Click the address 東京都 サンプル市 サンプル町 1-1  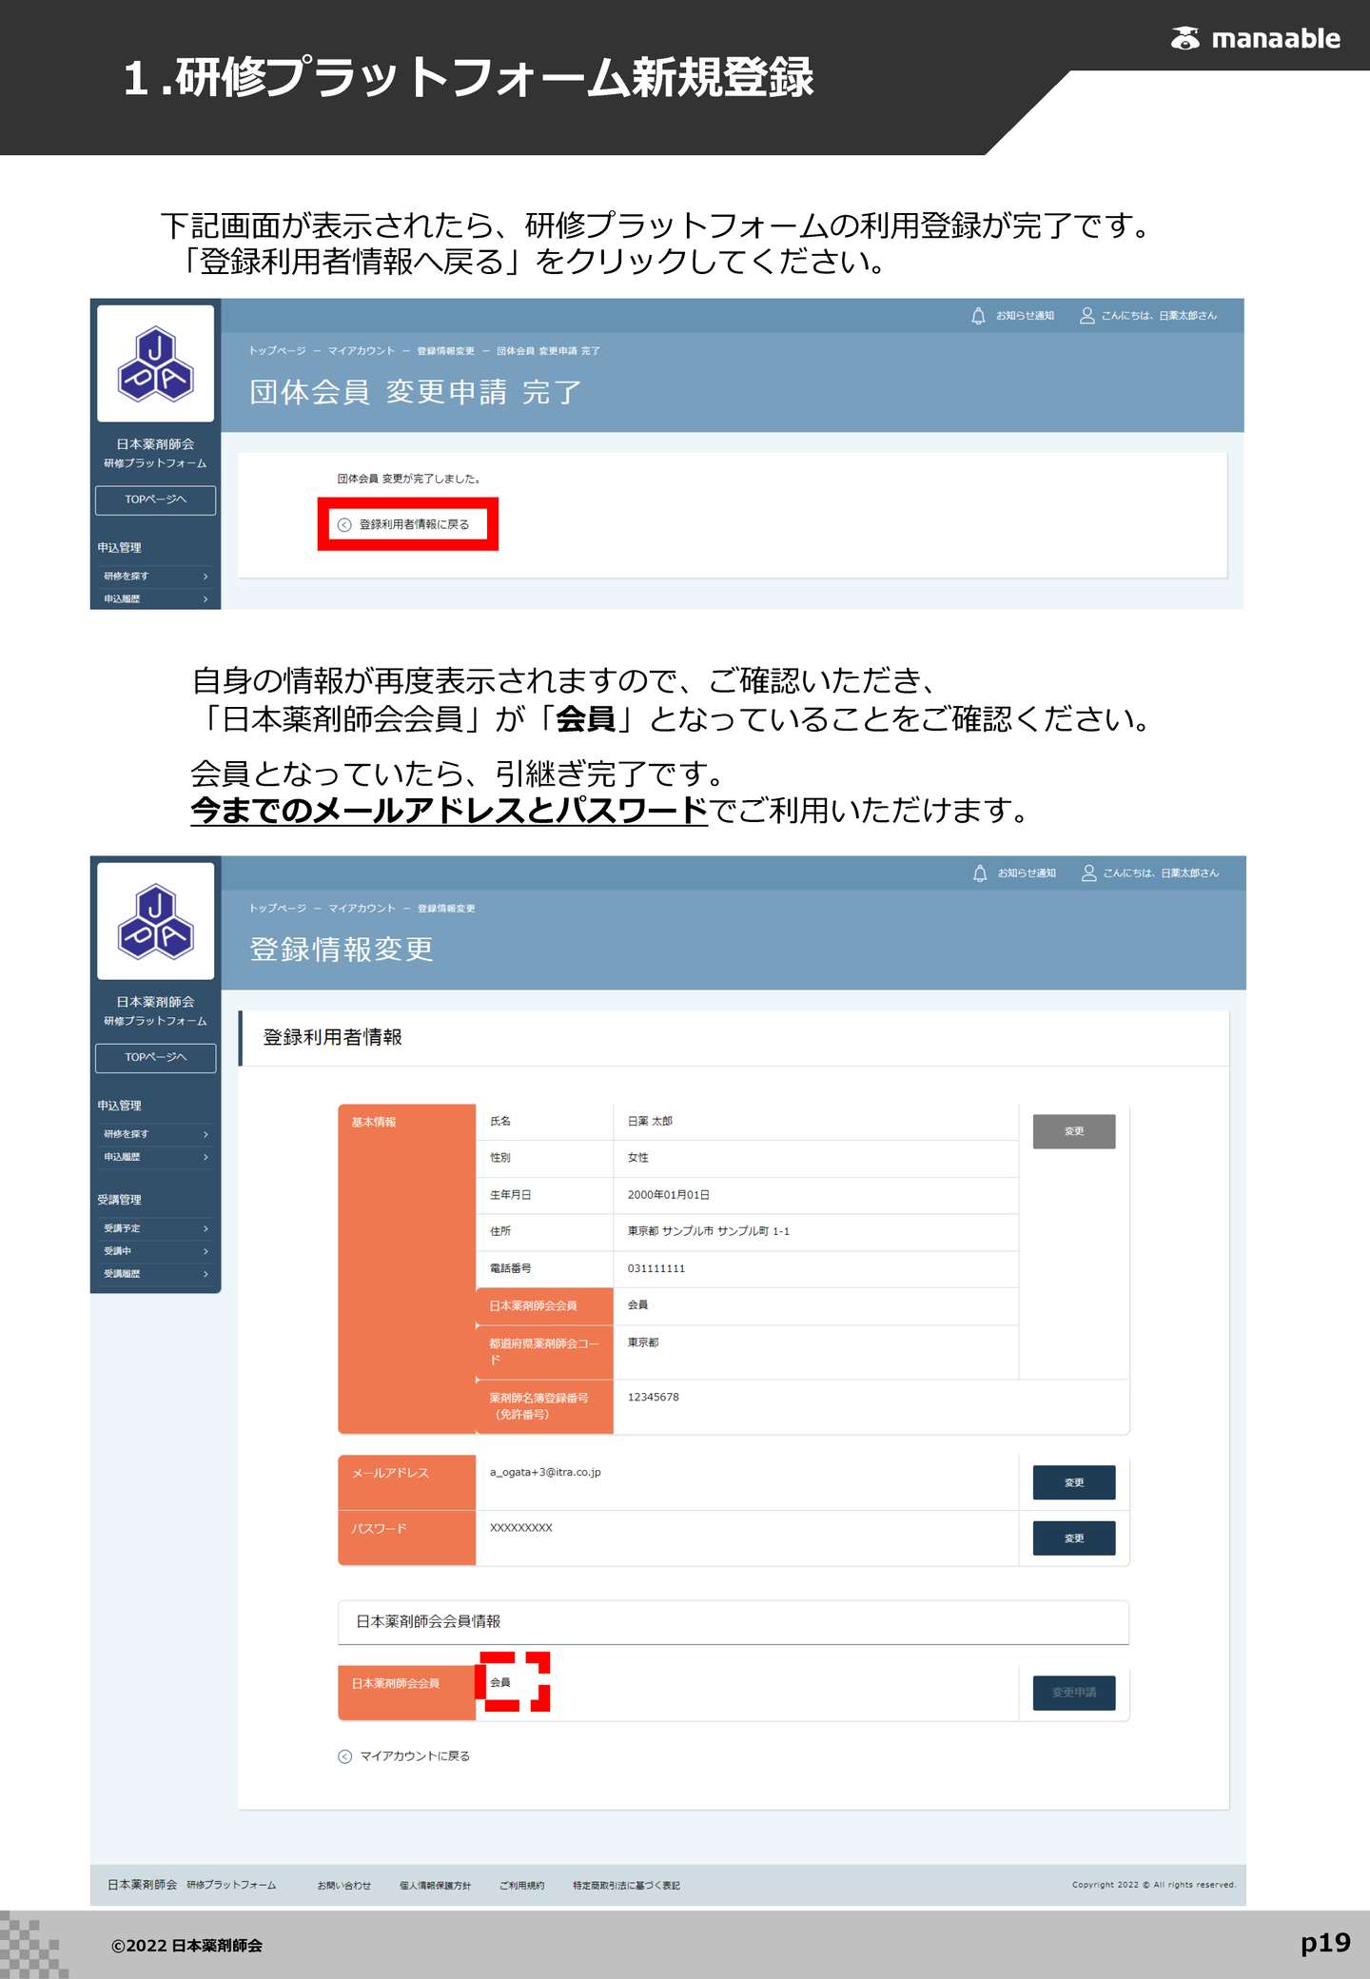coord(709,1231)
